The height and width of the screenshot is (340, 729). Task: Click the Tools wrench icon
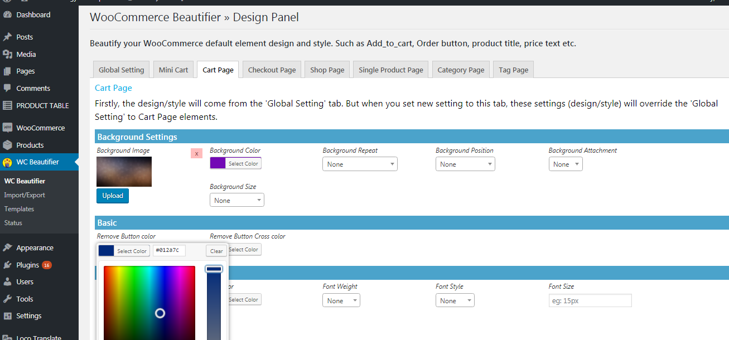pyautogui.click(x=7, y=299)
